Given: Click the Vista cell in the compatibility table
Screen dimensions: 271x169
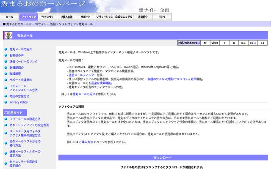Looking at the screenshot, I should 215,43.
